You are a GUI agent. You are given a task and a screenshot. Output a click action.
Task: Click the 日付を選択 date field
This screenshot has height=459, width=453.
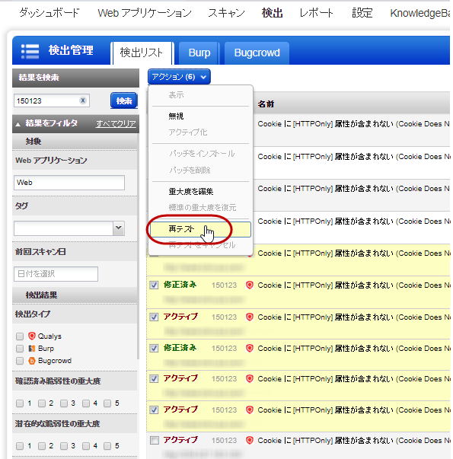tap(56, 274)
